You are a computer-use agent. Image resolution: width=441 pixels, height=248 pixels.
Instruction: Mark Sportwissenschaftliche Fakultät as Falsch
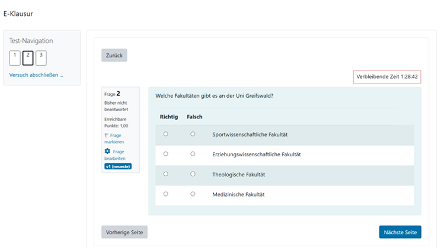tap(193, 134)
